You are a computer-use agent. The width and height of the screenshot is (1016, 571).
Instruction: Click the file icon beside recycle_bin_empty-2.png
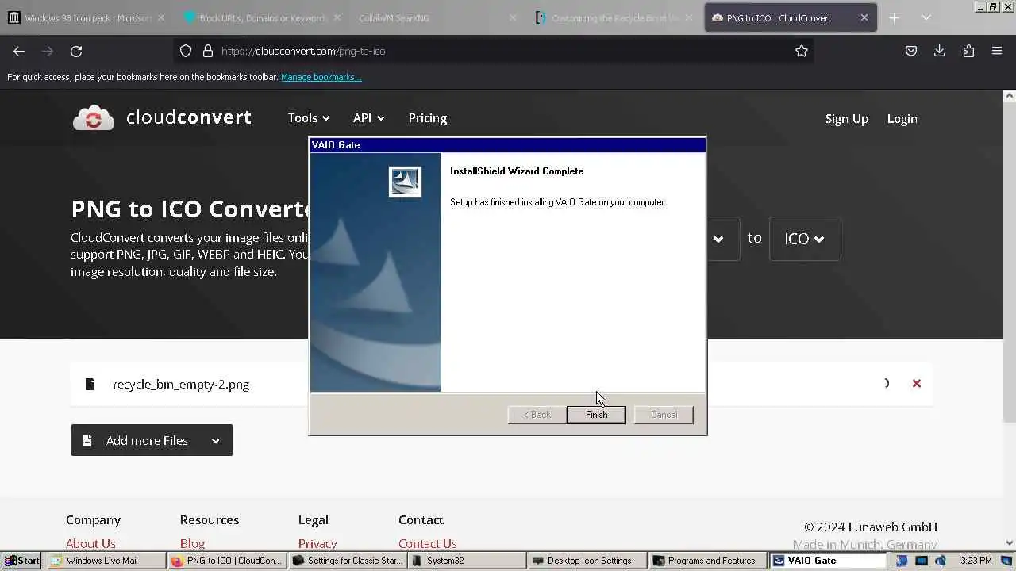click(x=90, y=384)
